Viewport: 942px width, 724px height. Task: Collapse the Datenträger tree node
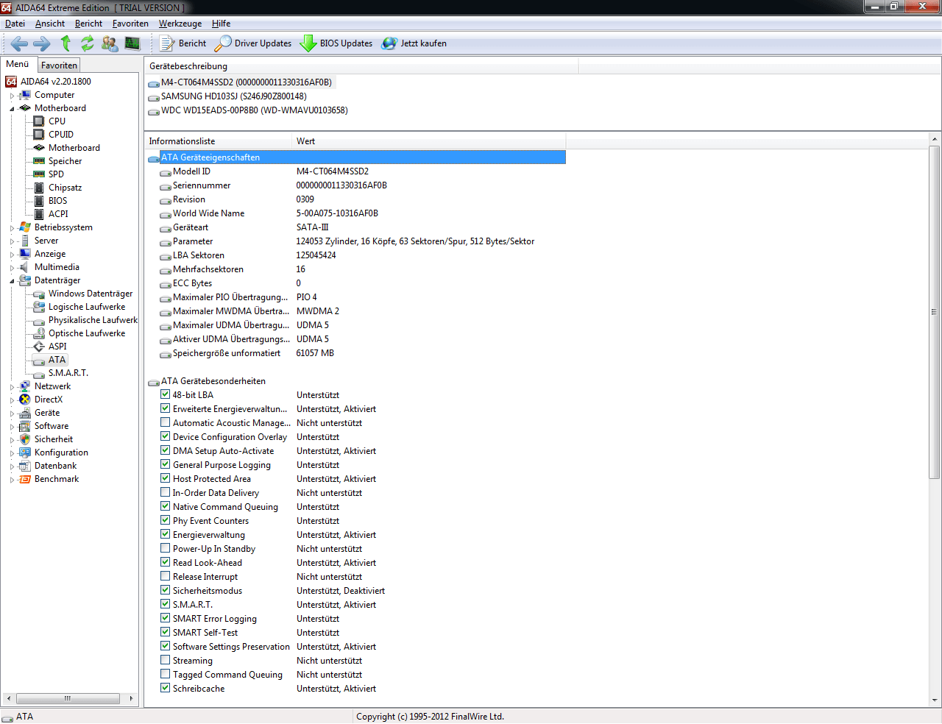(12, 281)
